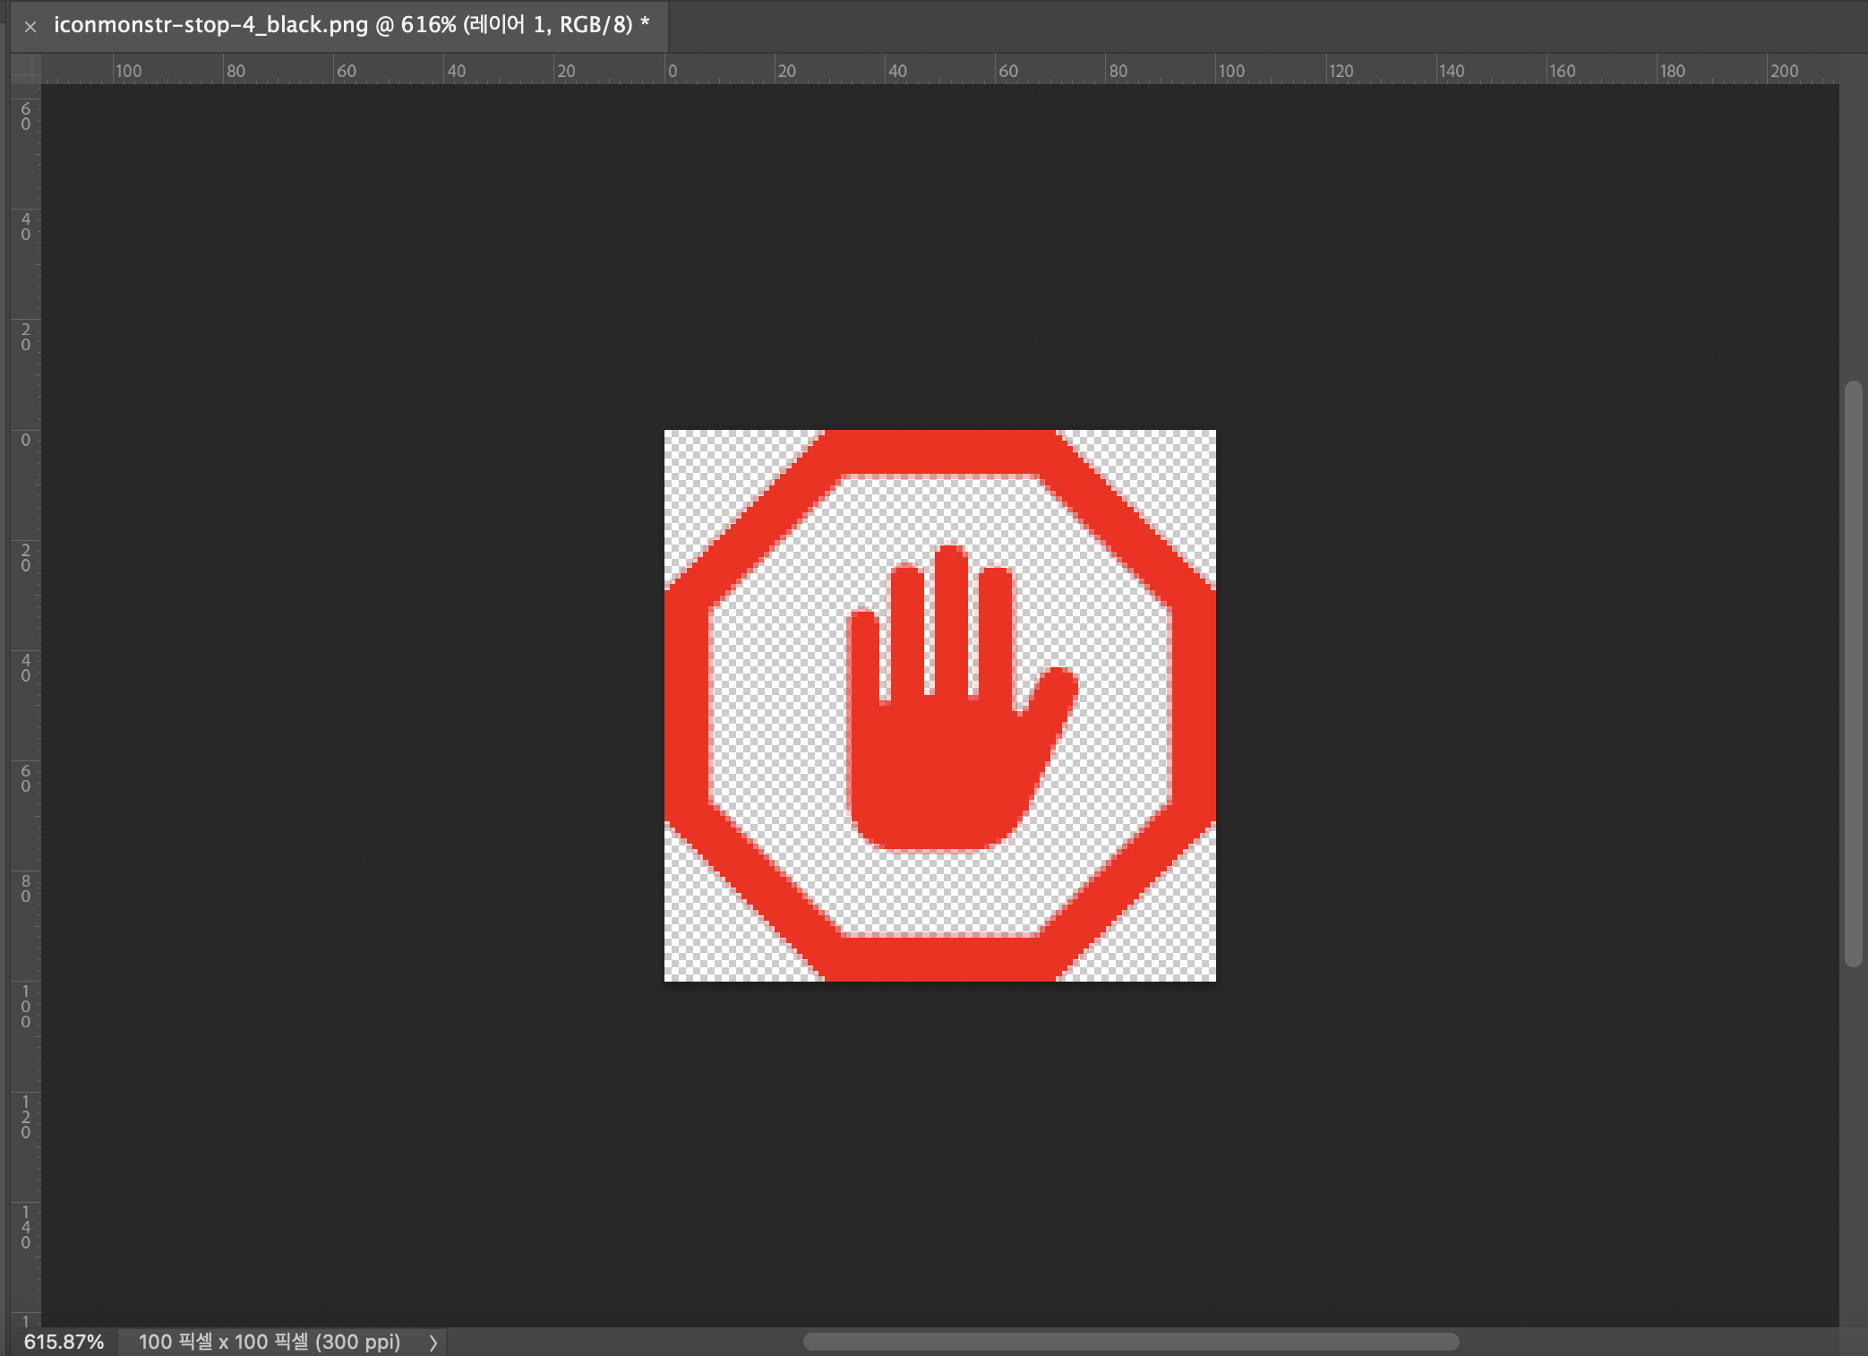Click the red hand palm on canvas

(x=940, y=770)
